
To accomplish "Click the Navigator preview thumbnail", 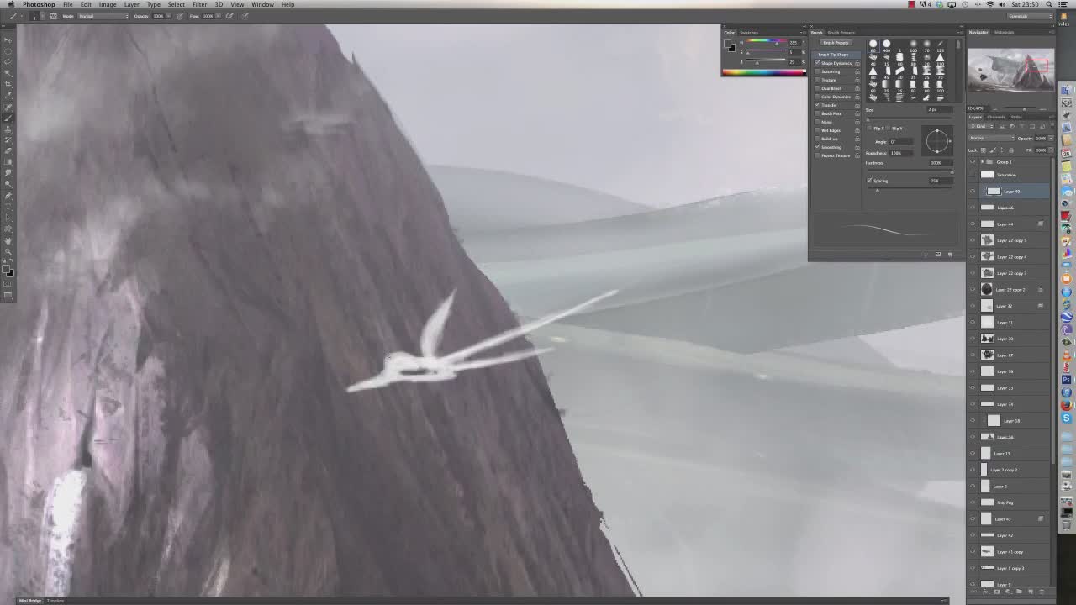I will point(1010,70).
